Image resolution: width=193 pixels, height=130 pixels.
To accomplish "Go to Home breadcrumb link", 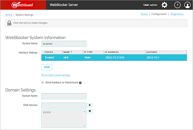I will 9,15.
